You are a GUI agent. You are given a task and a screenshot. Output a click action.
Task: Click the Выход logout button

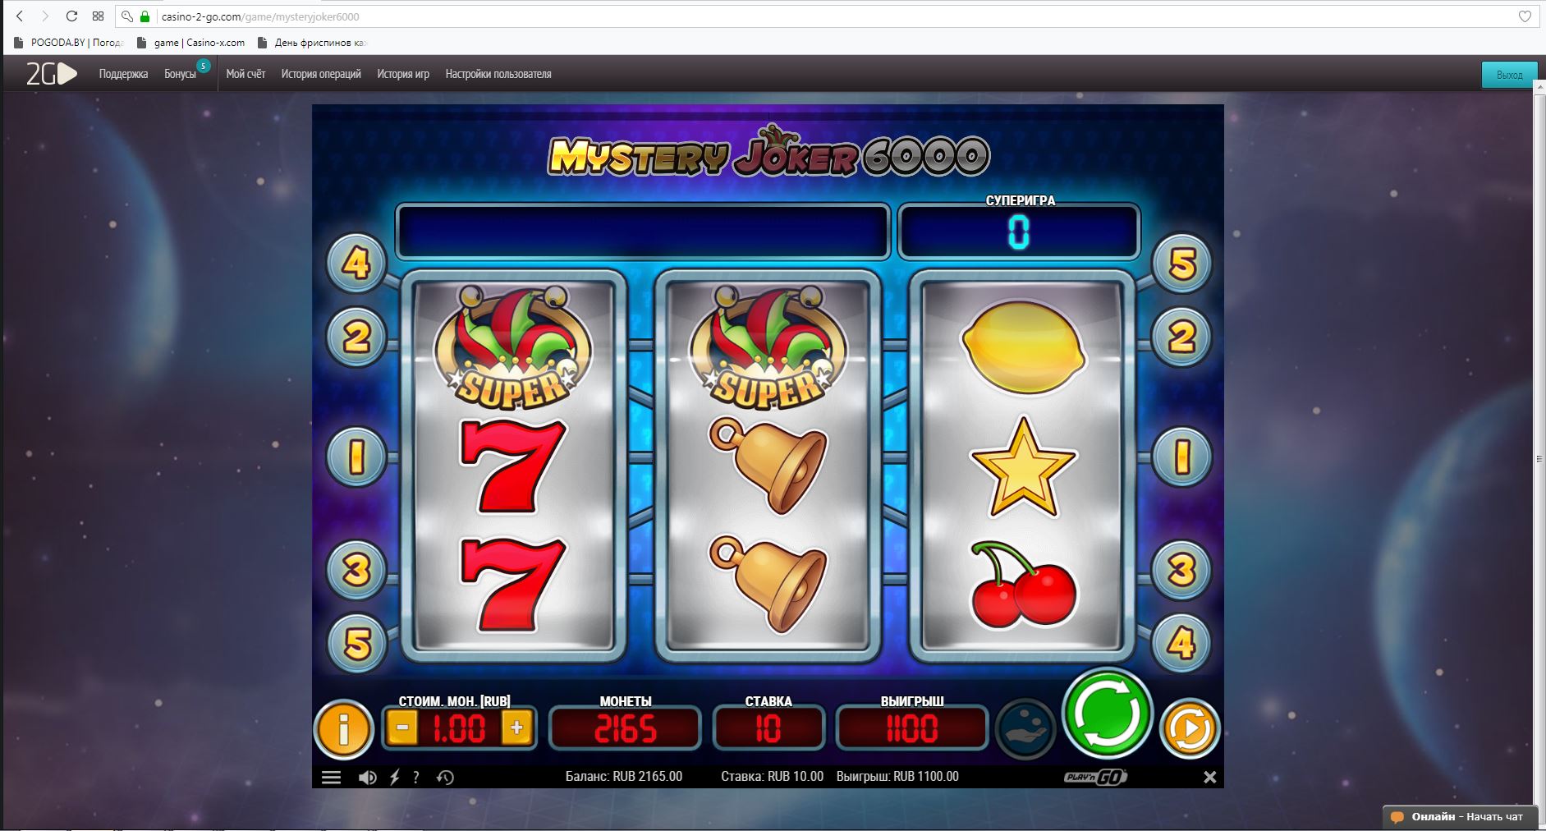(x=1509, y=75)
